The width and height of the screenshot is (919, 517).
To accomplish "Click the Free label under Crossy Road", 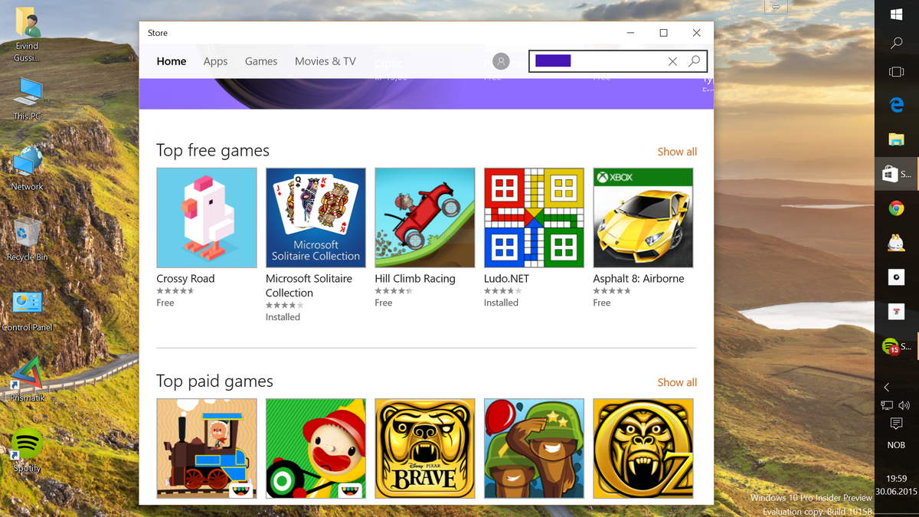I will point(165,303).
